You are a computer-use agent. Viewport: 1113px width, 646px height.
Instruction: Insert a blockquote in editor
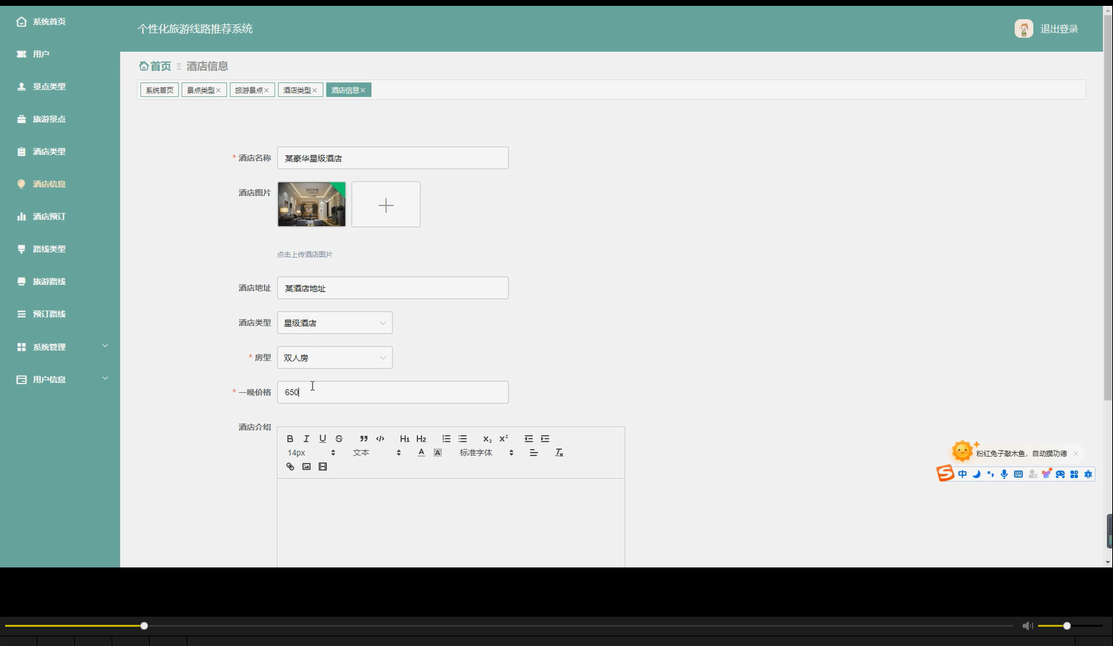(x=363, y=439)
